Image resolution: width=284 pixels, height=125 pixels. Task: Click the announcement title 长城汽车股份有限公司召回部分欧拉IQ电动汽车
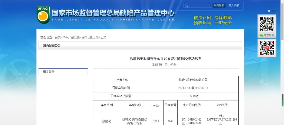(166, 59)
